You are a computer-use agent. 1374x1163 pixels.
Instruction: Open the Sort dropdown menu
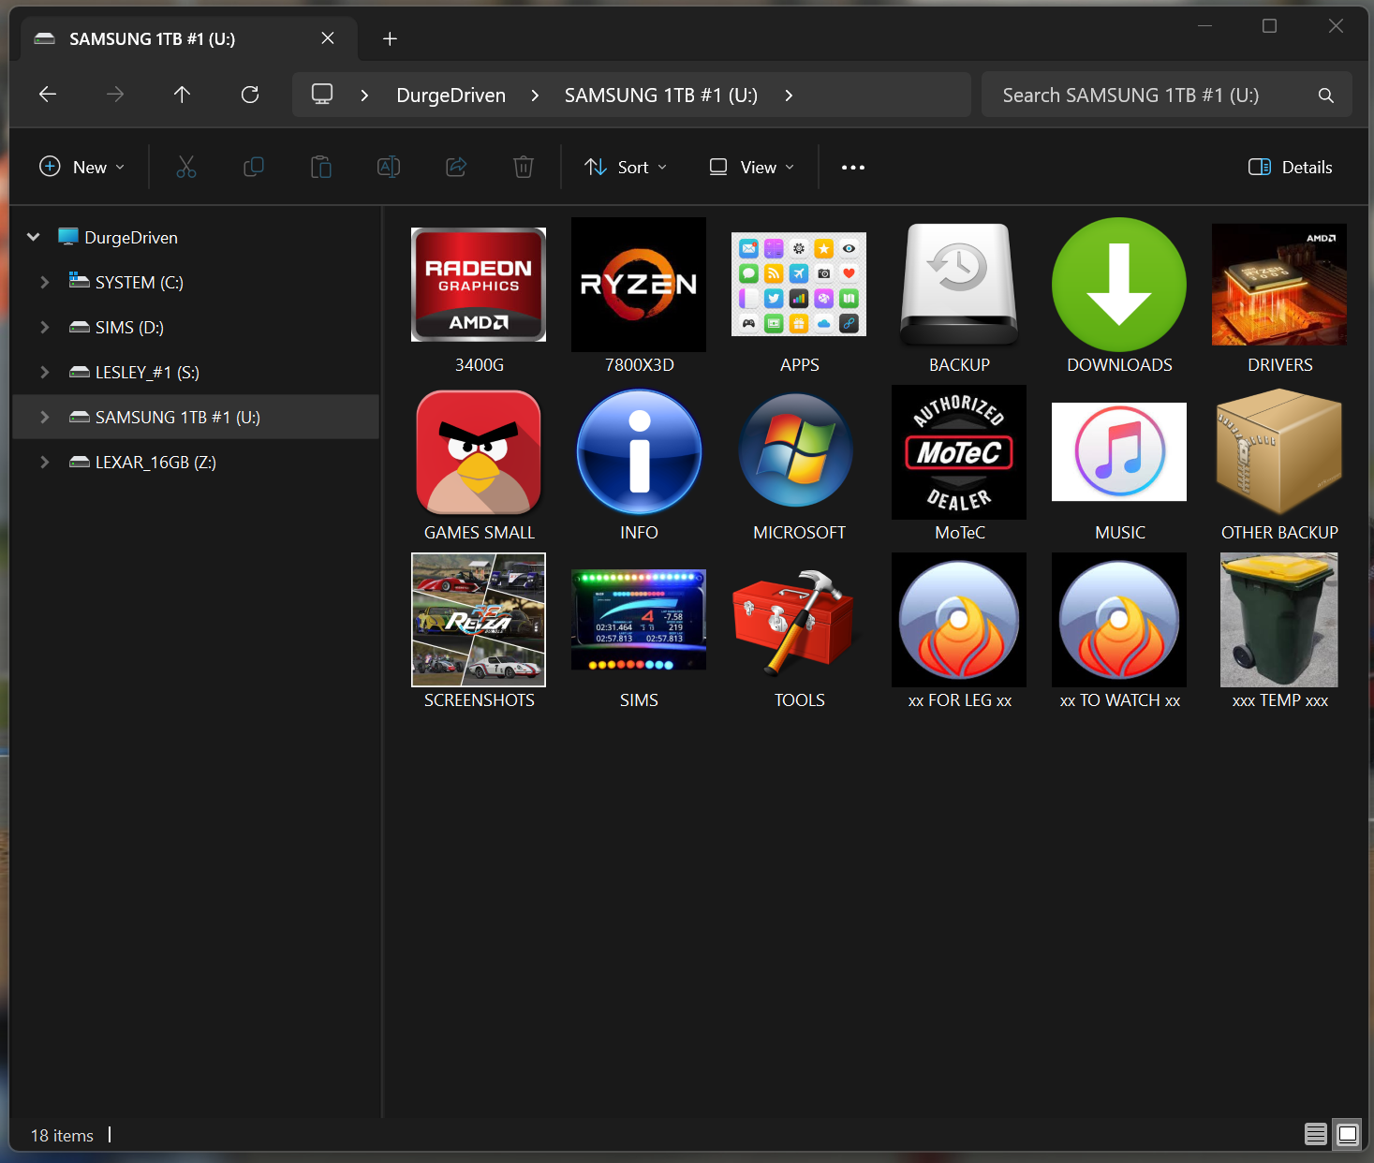[626, 168]
